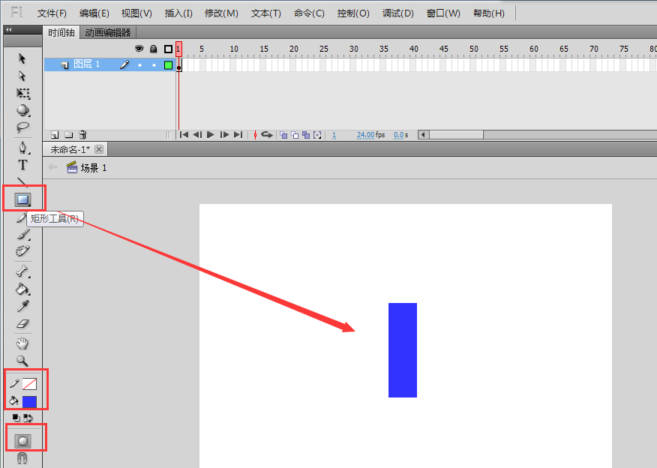Viewport: 657px width, 468px height.
Task: Open the stroke color swatch
Action: coord(29,384)
